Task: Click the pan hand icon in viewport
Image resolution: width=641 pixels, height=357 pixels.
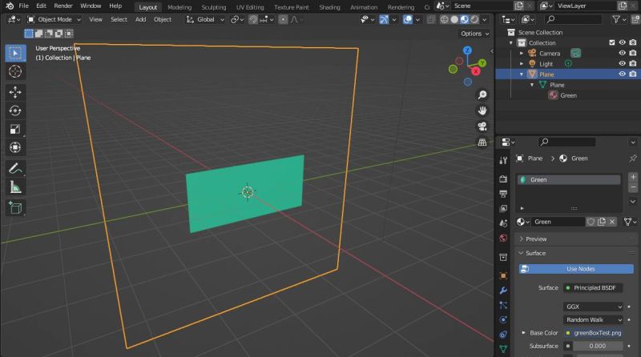Action: (482, 110)
